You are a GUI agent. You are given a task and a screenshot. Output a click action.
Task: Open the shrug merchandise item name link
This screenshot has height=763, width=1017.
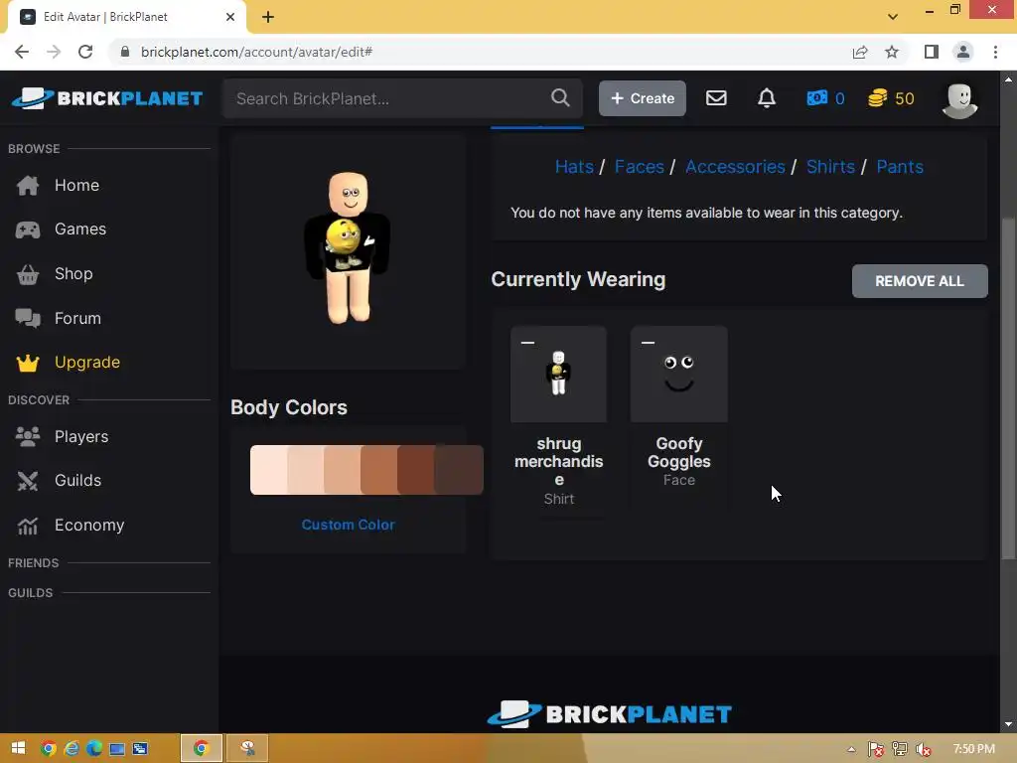[x=558, y=461]
